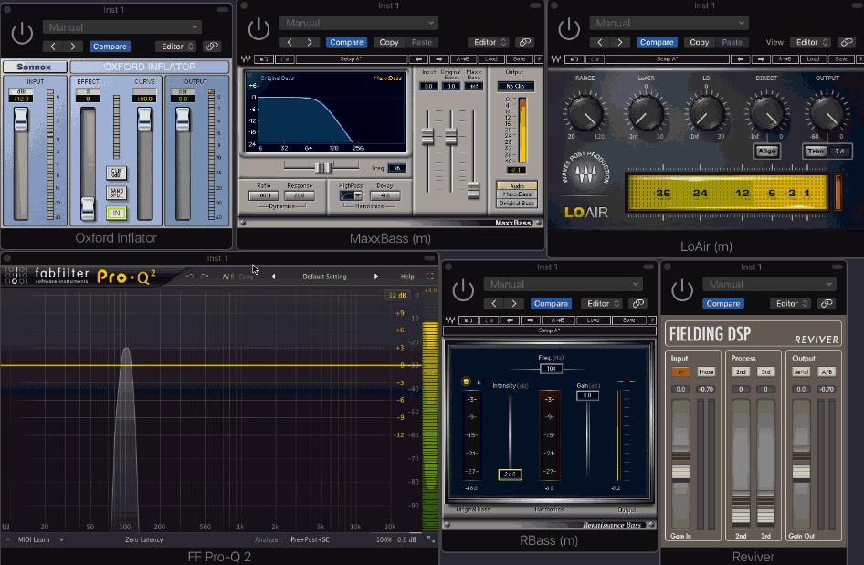Click the Oxford Inflator Input fader handle
The height and width of the screenshot is (565, 864).
pyautogui.click(x=21, y=119)
